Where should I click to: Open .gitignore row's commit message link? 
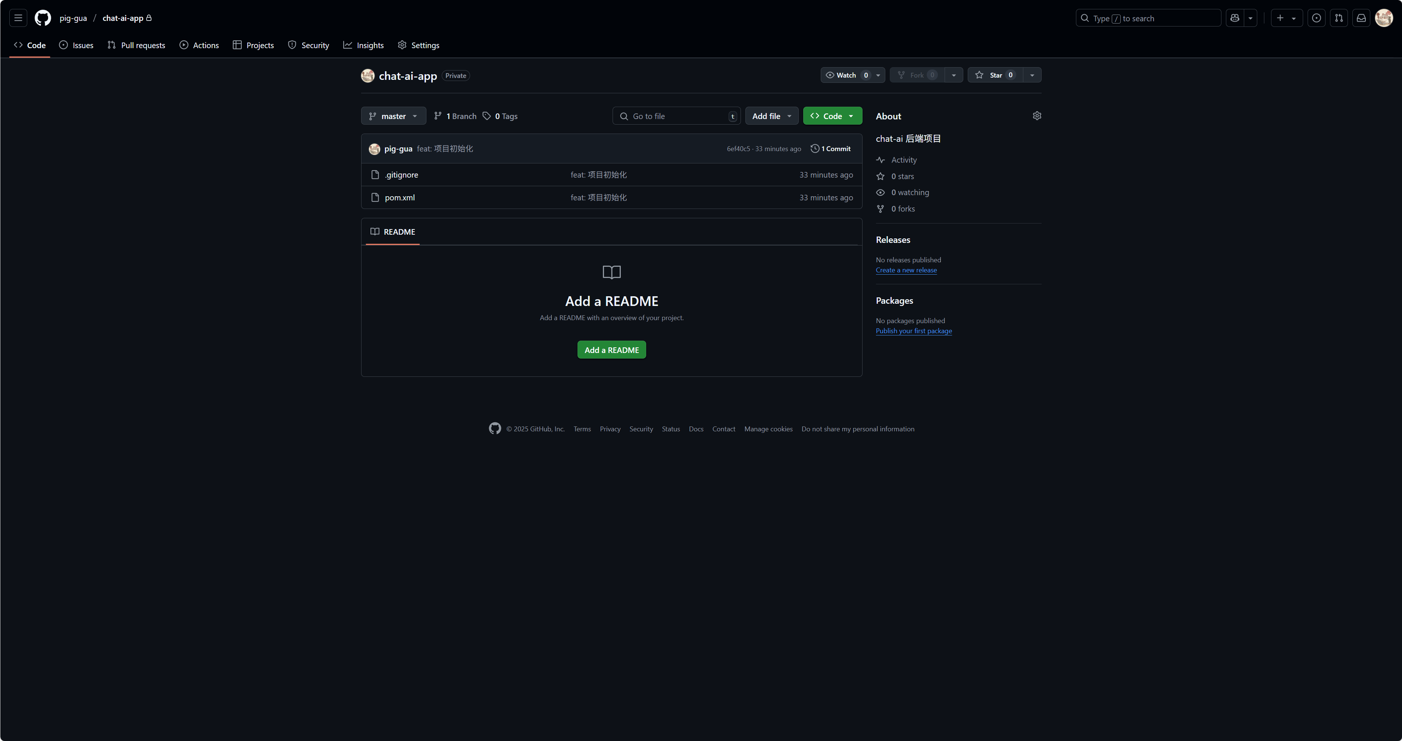click(599, 175)
